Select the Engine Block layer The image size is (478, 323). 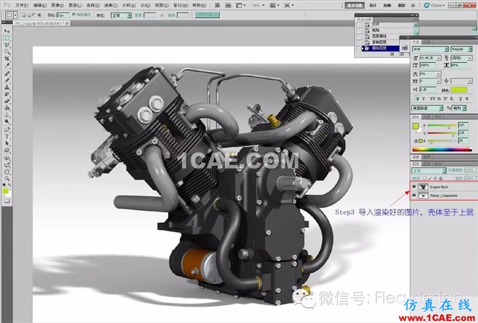point(444,187)
